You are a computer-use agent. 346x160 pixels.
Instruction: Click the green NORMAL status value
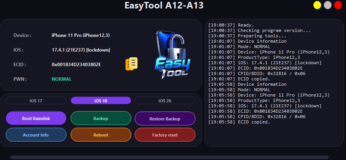tap(61, 79)
